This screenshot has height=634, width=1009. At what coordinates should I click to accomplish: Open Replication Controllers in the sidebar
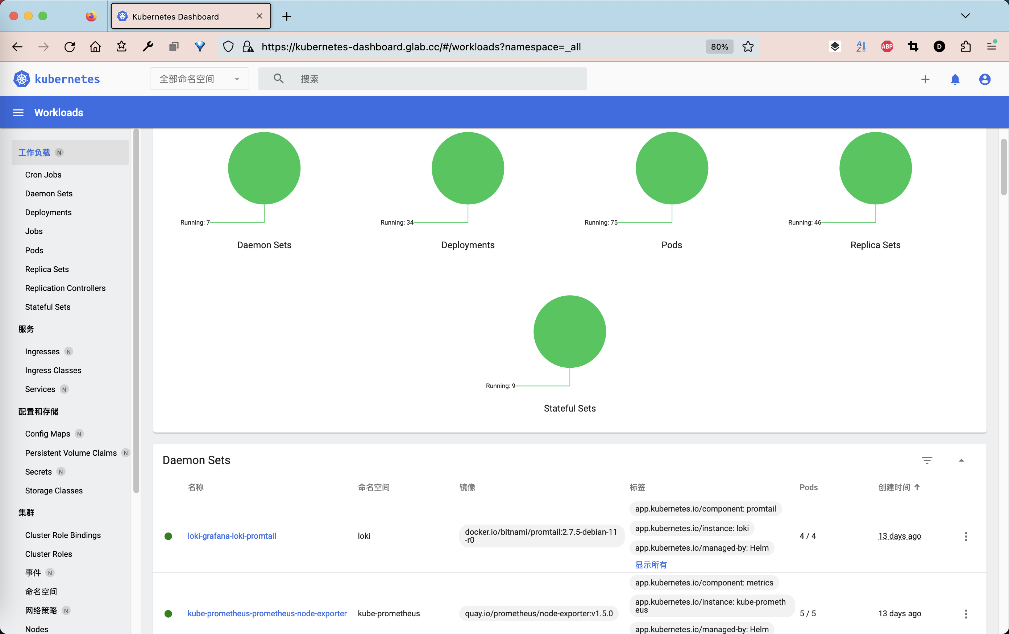[x=65, y=288]
